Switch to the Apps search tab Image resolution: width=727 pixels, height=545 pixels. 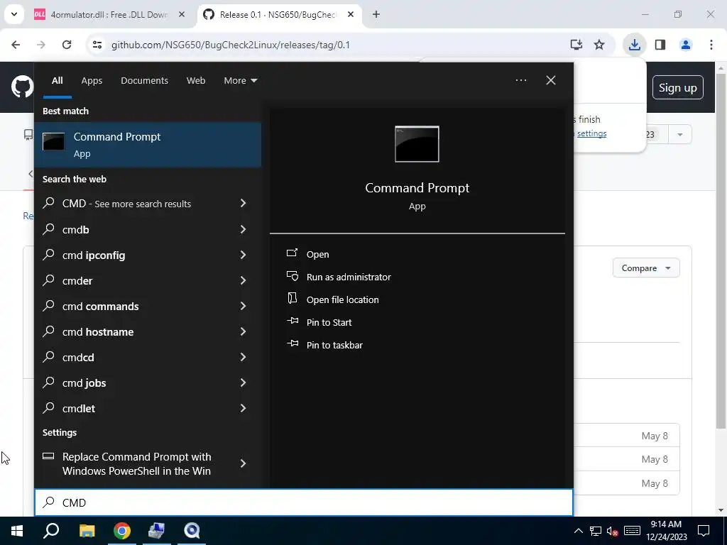pyautogui.click(x=92, y=80)
